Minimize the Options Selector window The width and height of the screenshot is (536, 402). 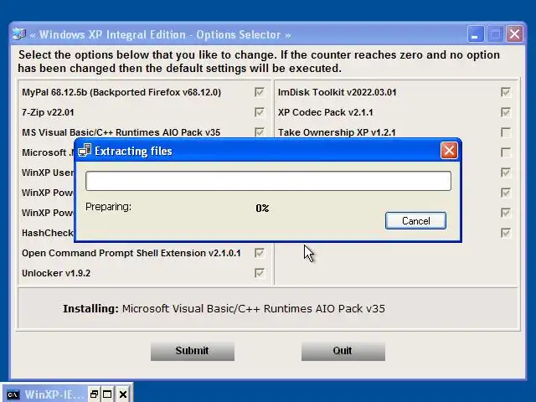[475, 34]
